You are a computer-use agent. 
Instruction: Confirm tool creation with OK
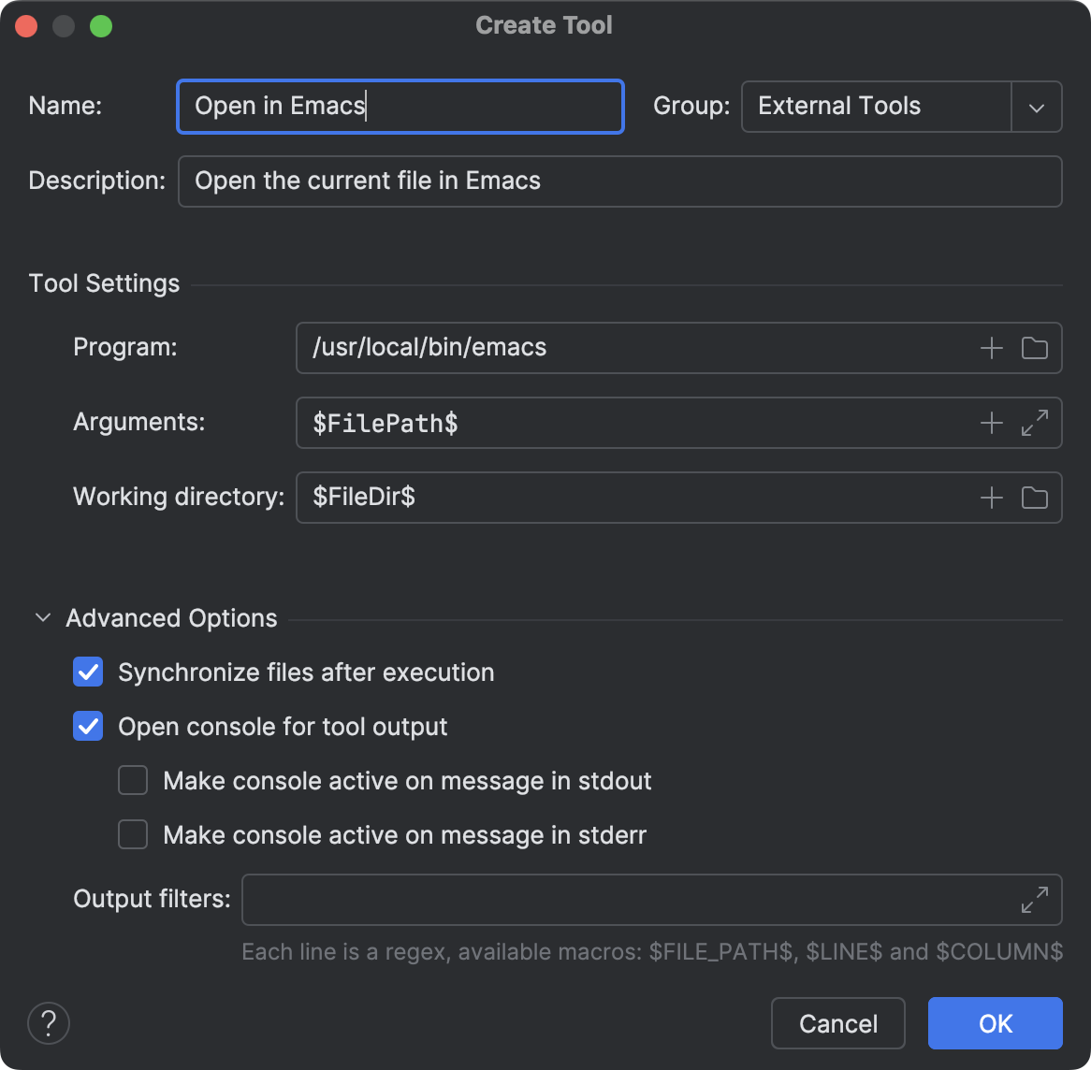(995, 1023)
